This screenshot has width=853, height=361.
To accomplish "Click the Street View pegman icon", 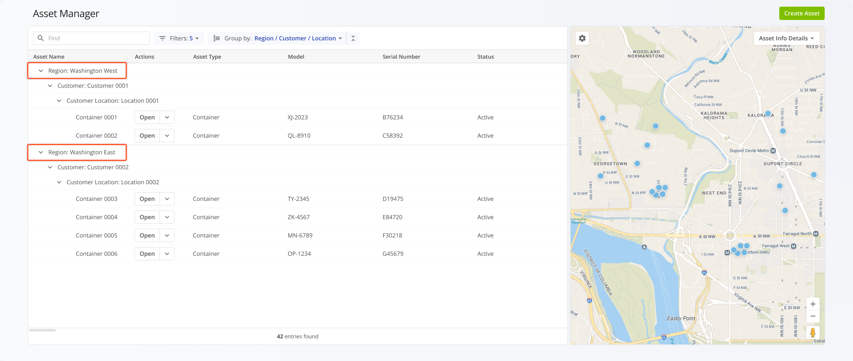I will [813, 333].
